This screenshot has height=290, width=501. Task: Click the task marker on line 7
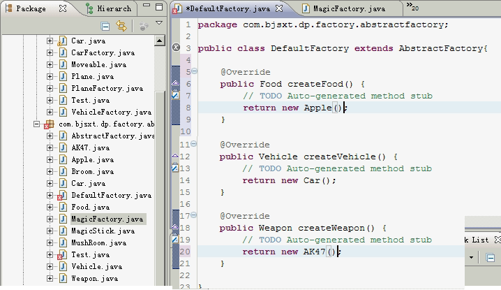175,96
